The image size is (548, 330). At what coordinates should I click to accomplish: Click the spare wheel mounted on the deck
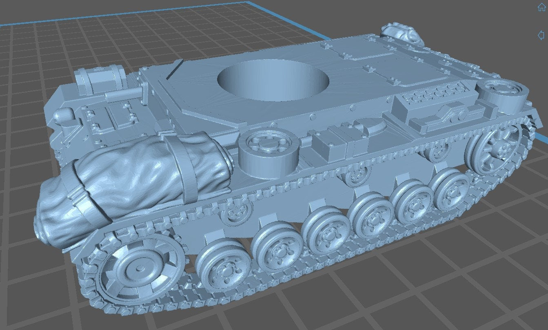point(267,147)
